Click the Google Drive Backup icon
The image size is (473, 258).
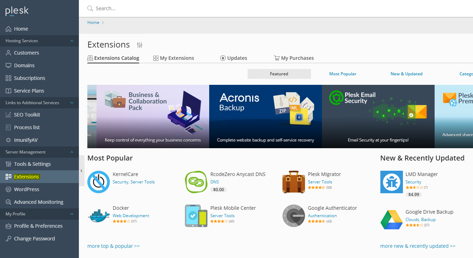[391, 220]
